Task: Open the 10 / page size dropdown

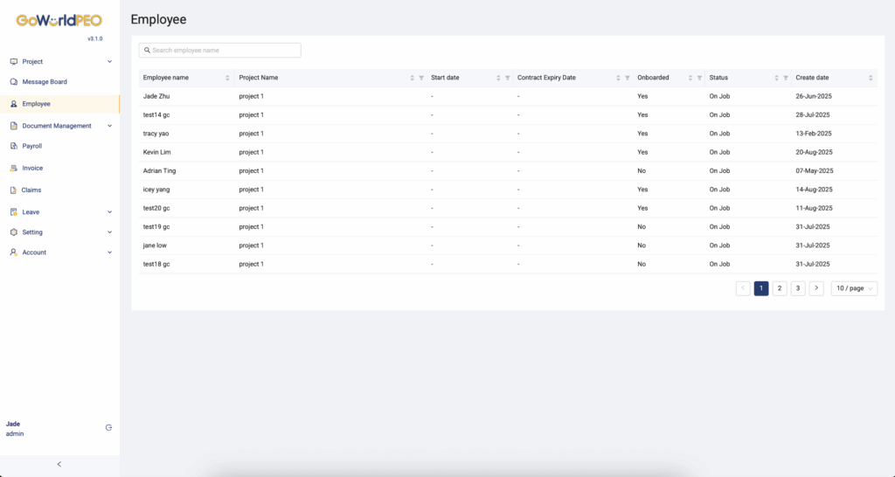Action: click(854, 288)
